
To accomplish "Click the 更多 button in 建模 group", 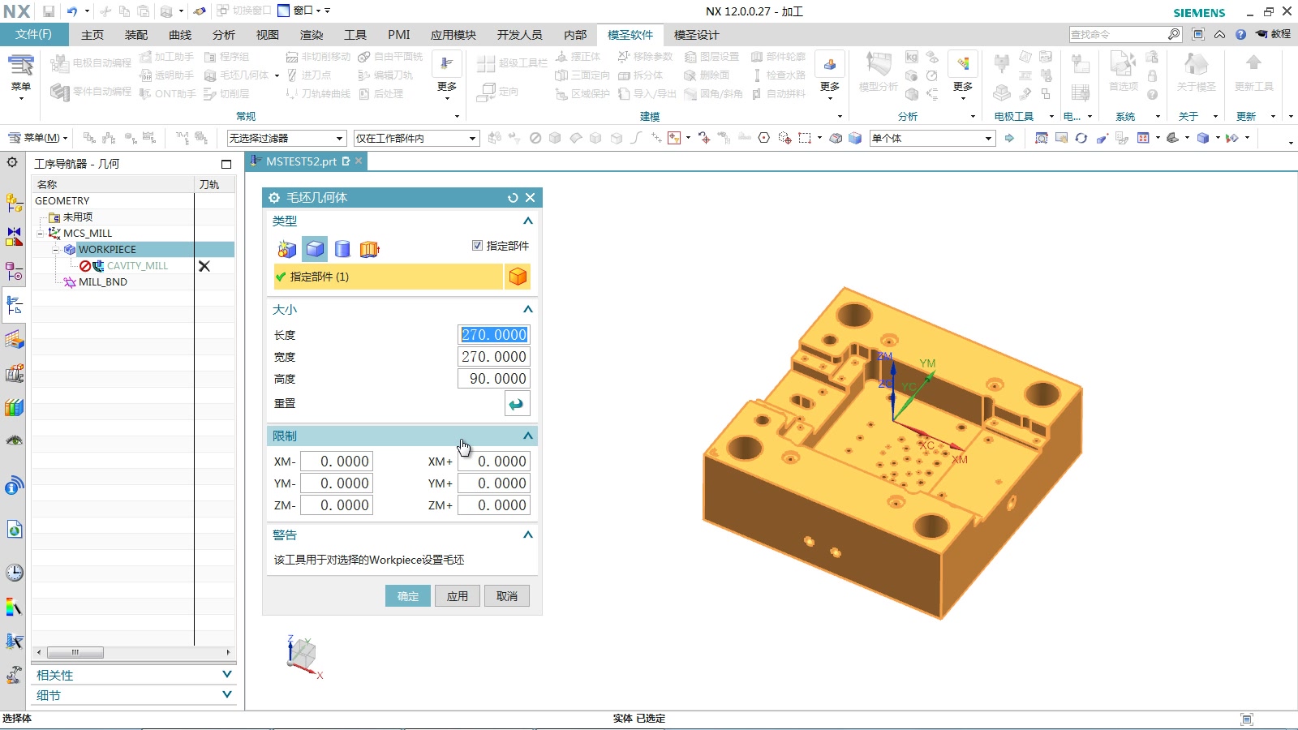I will (829, 75).
